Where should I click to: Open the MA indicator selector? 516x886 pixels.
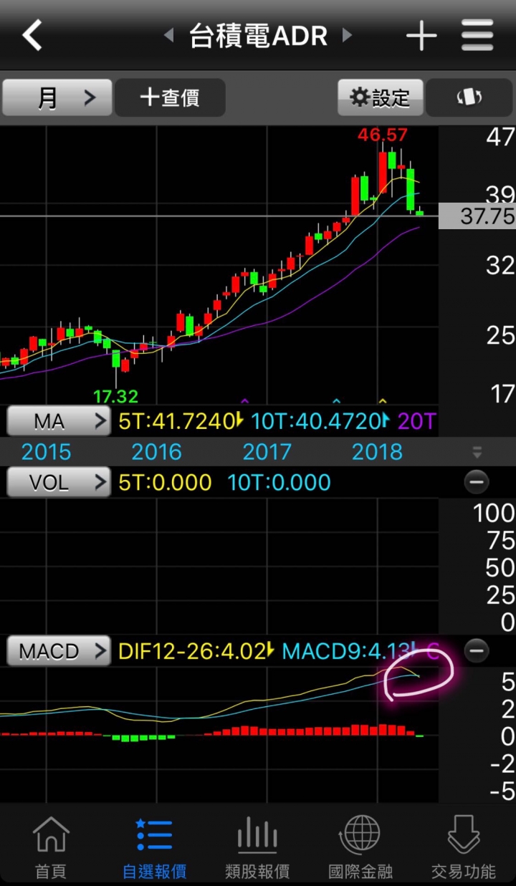59,421
